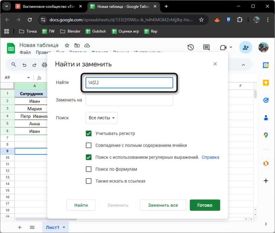
Task: Open Google Tasks side panel icon
Action: tap(266, 100)
